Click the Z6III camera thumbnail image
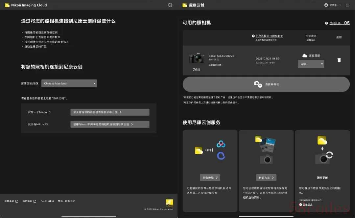This screenshot has height=218, width=355. [x=197, y=58]
